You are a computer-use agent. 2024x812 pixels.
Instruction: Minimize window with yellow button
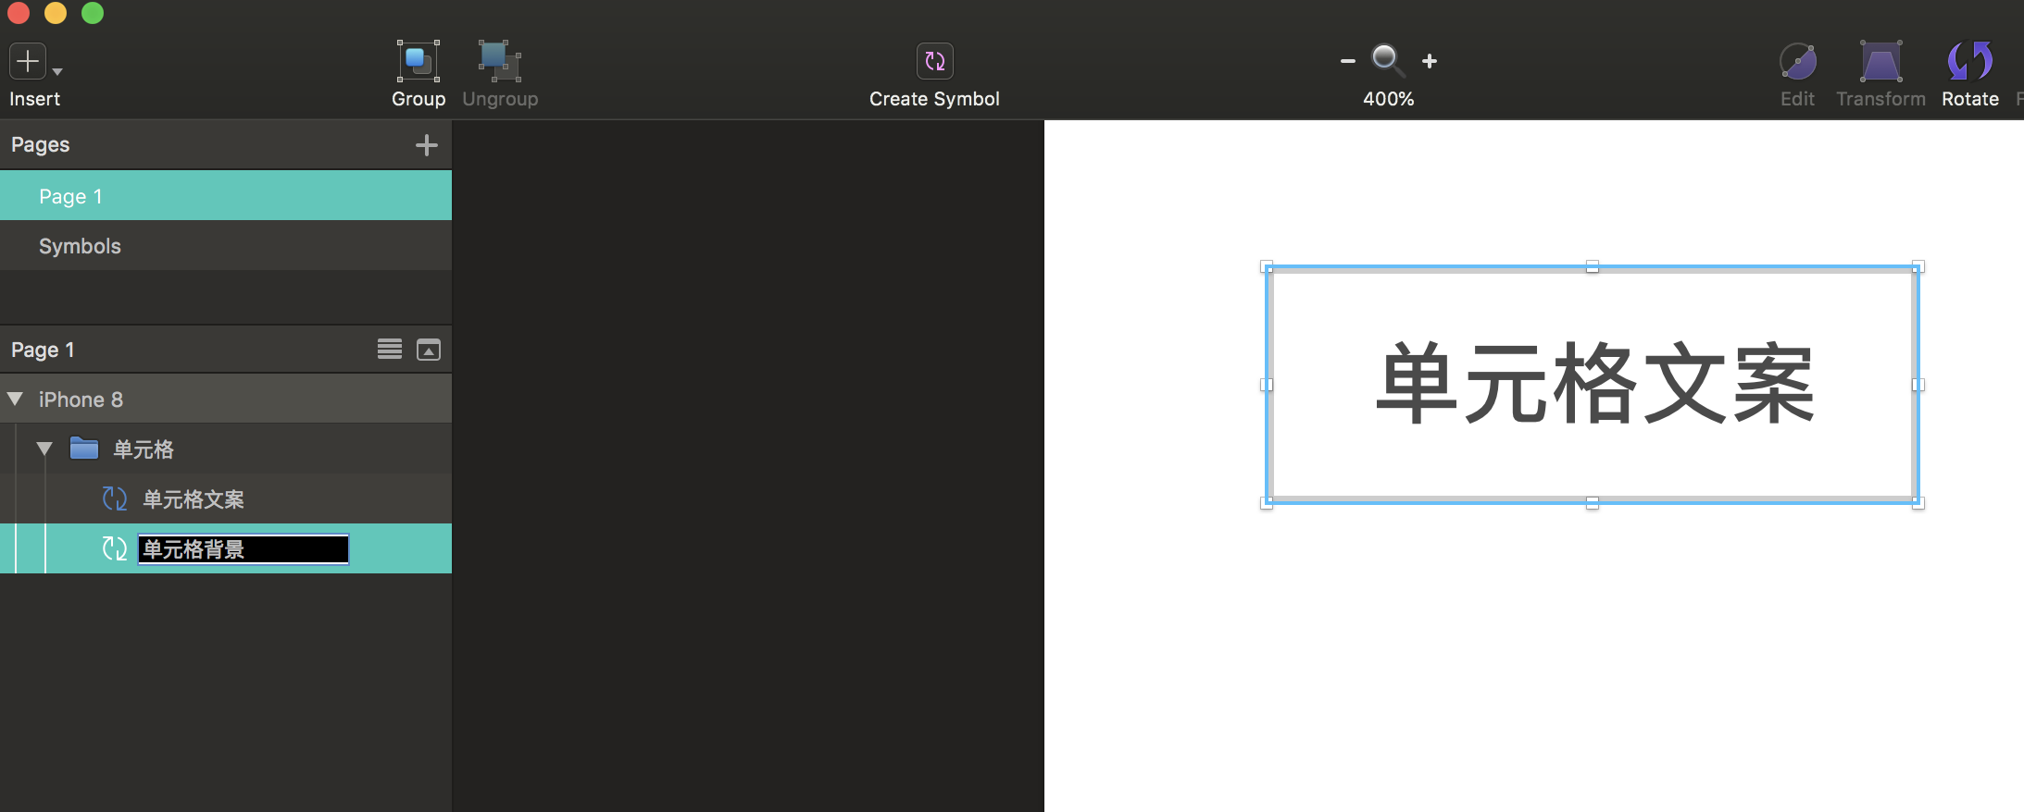tap(56, 12)
